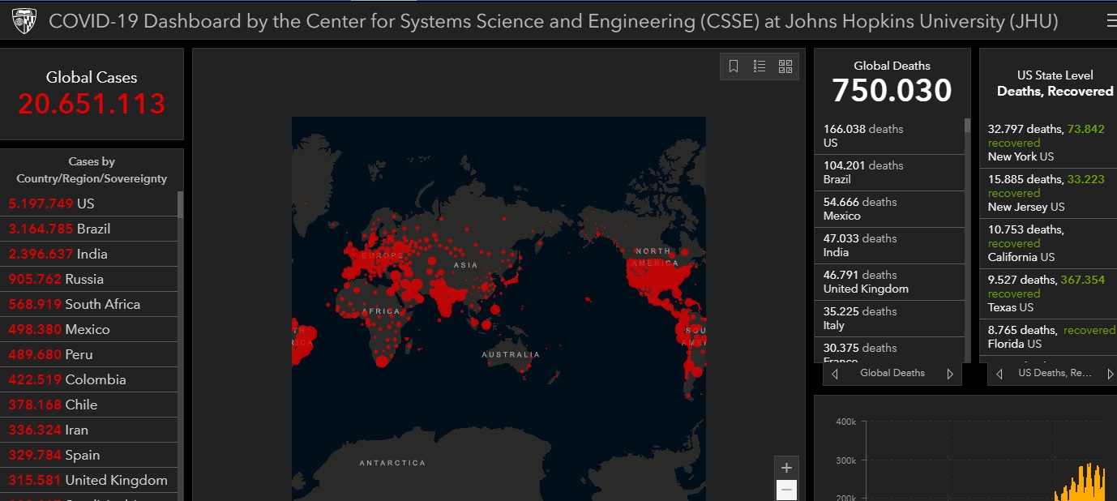Show the map legend list icon

pyautogui.click(x=760, y=66)
